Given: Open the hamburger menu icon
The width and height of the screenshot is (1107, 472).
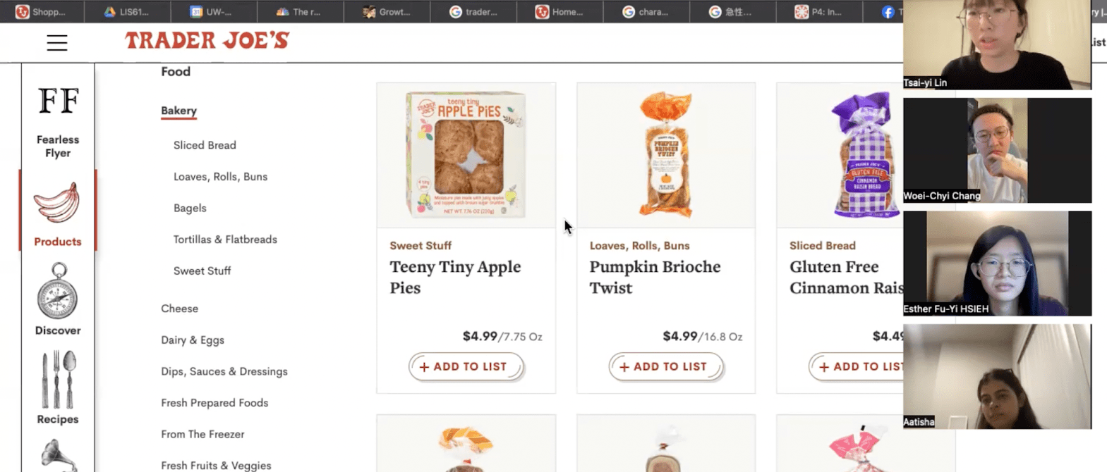Looking at the screenshot, I should 57,42.
